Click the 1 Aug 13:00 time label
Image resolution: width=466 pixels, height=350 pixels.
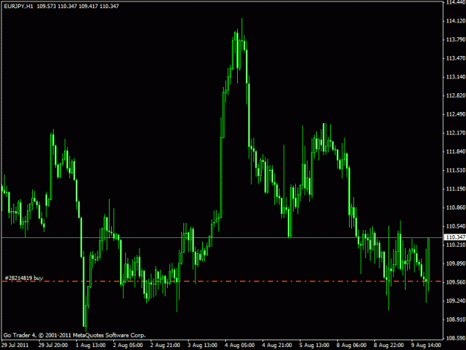coord(90,346)
